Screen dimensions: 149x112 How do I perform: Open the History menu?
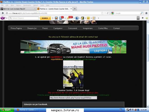tap(18, 5)
